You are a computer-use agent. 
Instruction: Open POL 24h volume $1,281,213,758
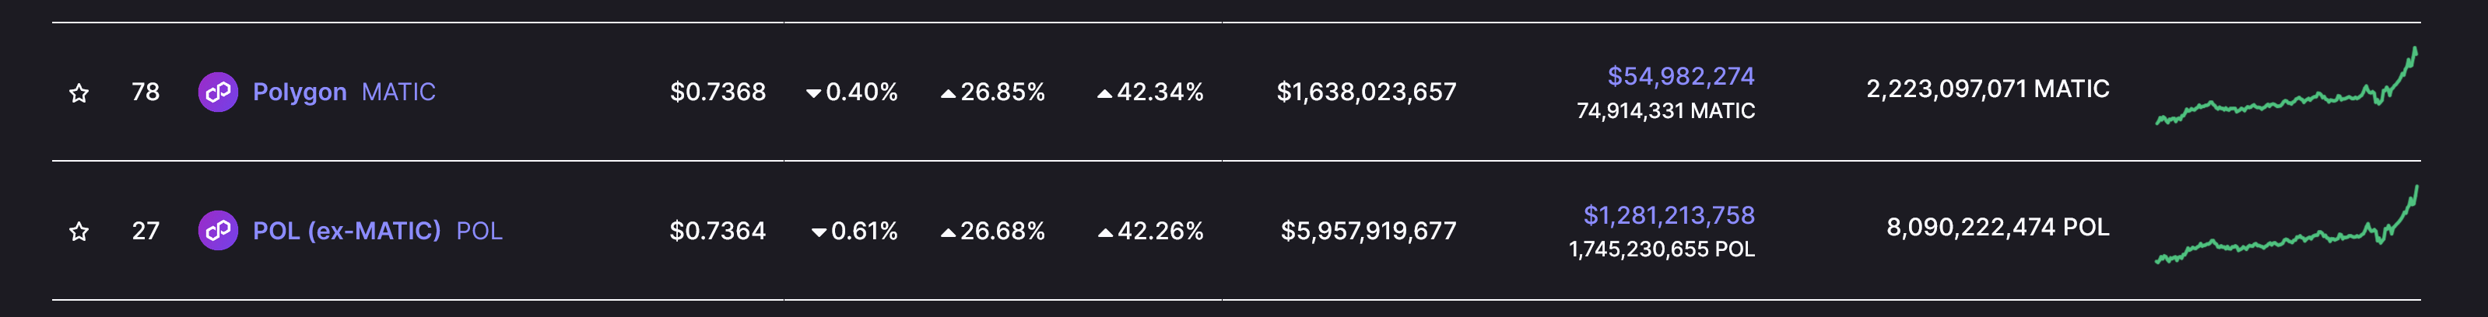tap(1669, 215)
